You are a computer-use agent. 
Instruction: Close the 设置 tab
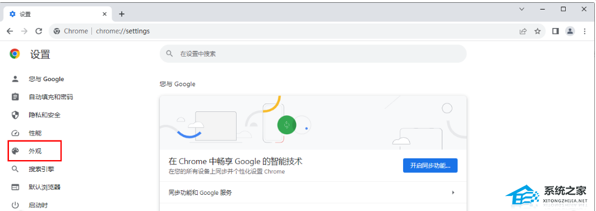click(x=105, y=14)
